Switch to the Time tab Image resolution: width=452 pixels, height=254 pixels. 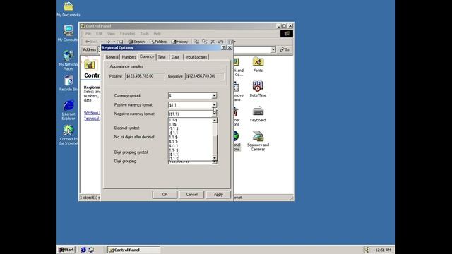[162, 57]
